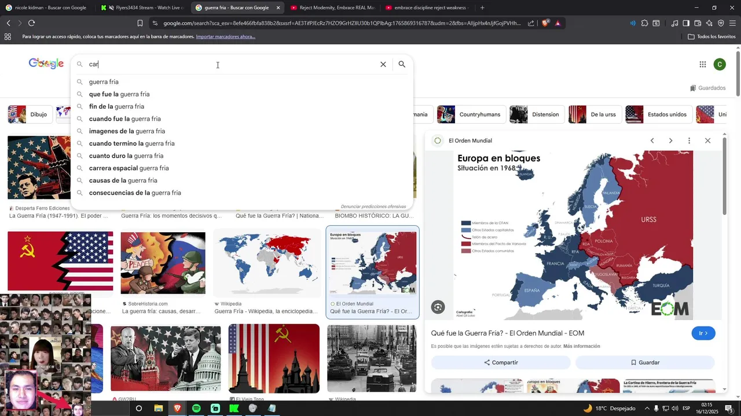Open a new browser tab
This screenshot has width=741, height=416.
[482, 8]
